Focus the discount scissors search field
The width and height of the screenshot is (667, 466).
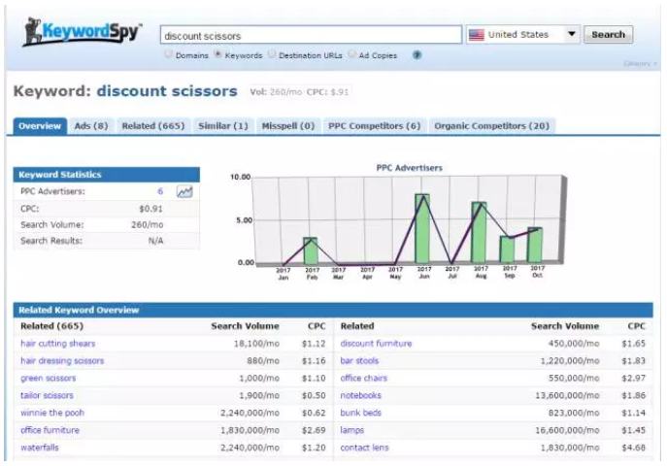pos(311,35)
